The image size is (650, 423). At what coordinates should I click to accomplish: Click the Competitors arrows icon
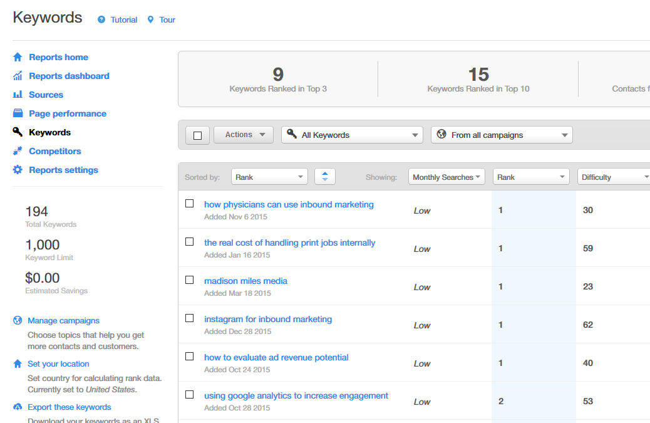coord(18,151)
